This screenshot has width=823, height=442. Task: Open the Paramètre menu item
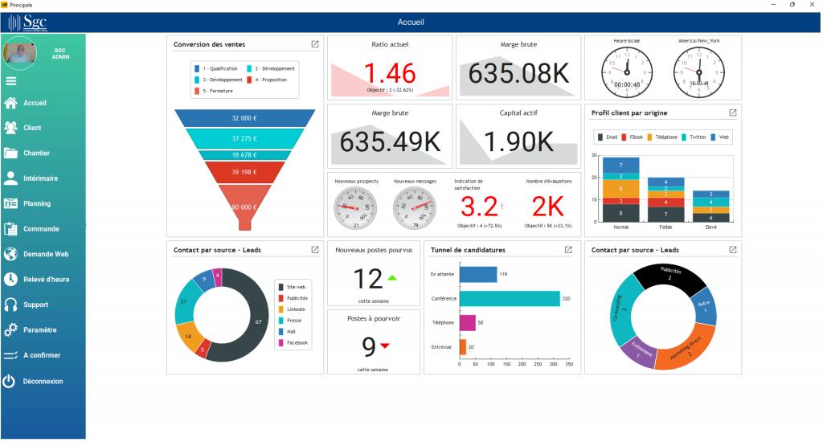click(x=41, y=329)
